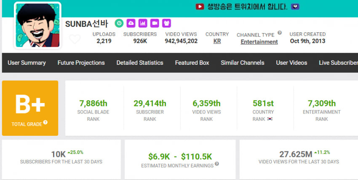Click the purple group people icon
Viewport: 358px width, 180px height.
(166, 23)
